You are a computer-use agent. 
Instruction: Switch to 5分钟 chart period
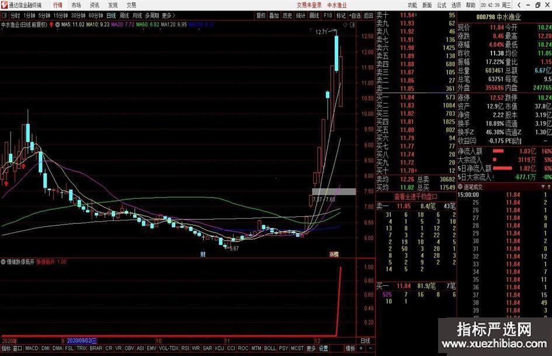[44, 16]
